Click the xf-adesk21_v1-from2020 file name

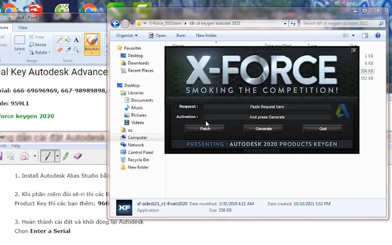pyautogui.click(x=162, y=204)
